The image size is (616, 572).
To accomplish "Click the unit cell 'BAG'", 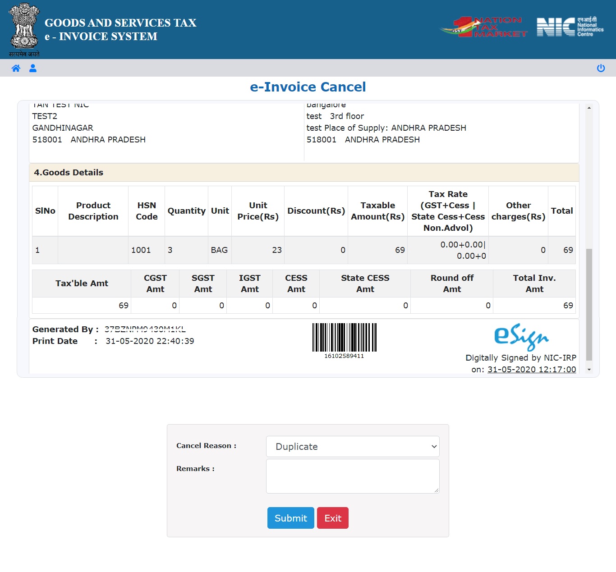I will point(219,250).
